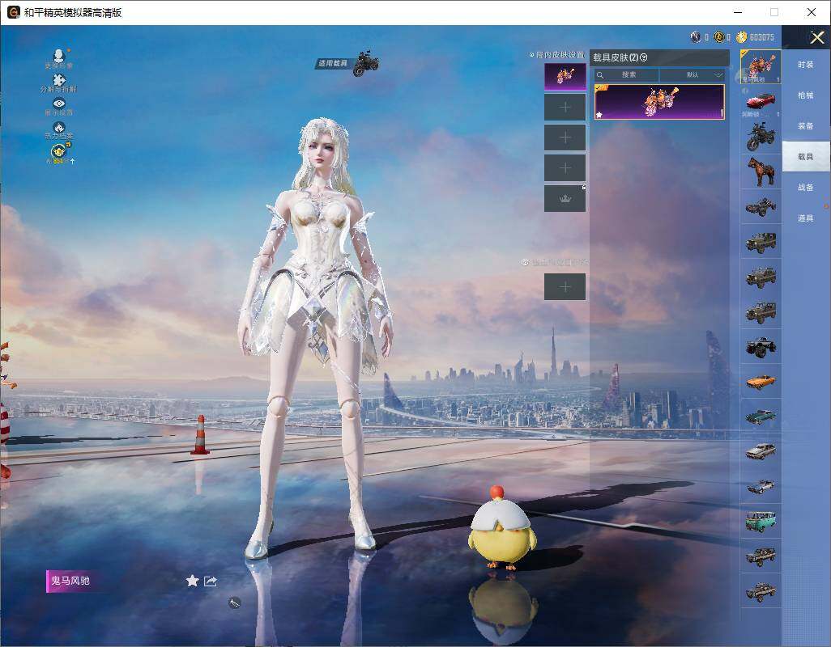This screenshot has width=831, height=647.
Task: Share the 鬼马风驰 skin via arrow icon
Action: (211, 581)
